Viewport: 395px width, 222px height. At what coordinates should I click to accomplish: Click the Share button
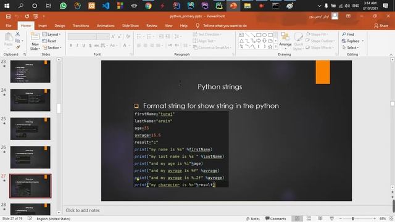point(381,26)
